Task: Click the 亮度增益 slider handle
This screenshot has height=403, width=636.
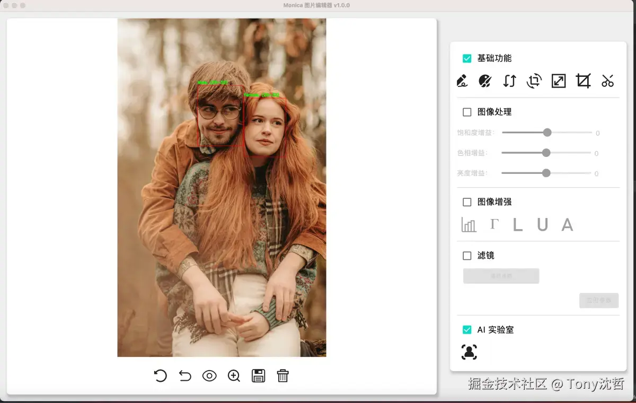Action: pos(546,173)
